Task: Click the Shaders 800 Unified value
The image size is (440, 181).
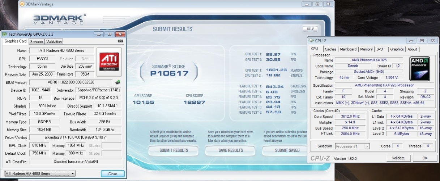Action: pyautogui.click(x=47, y=106)
